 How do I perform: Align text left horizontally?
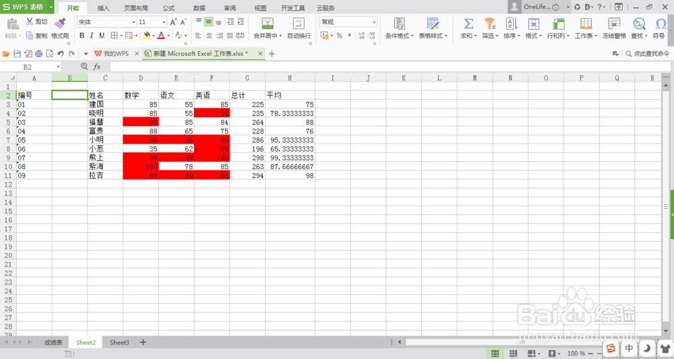click(x=198, y=36)
